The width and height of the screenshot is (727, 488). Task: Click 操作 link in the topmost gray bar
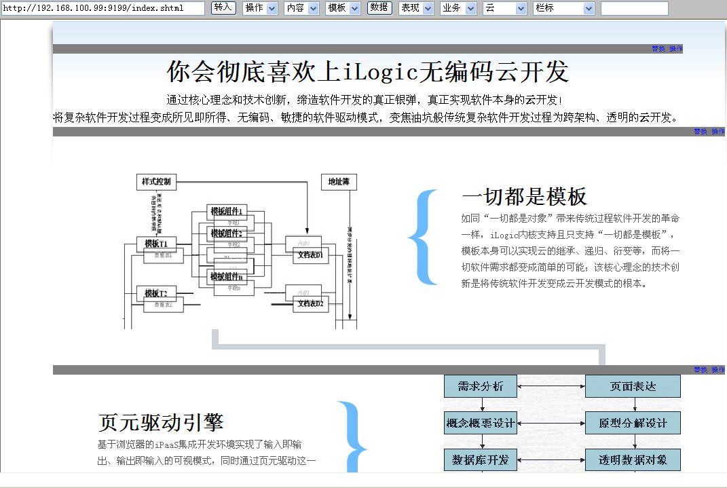[676, 49]
